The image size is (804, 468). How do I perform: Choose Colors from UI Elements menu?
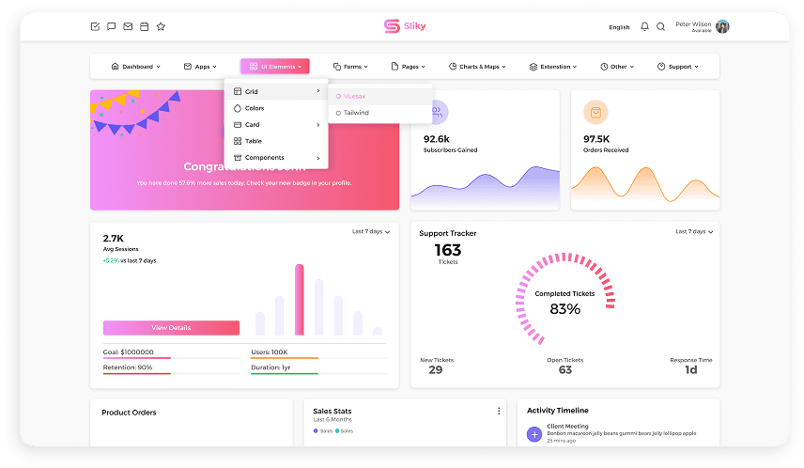coord(254,108)
